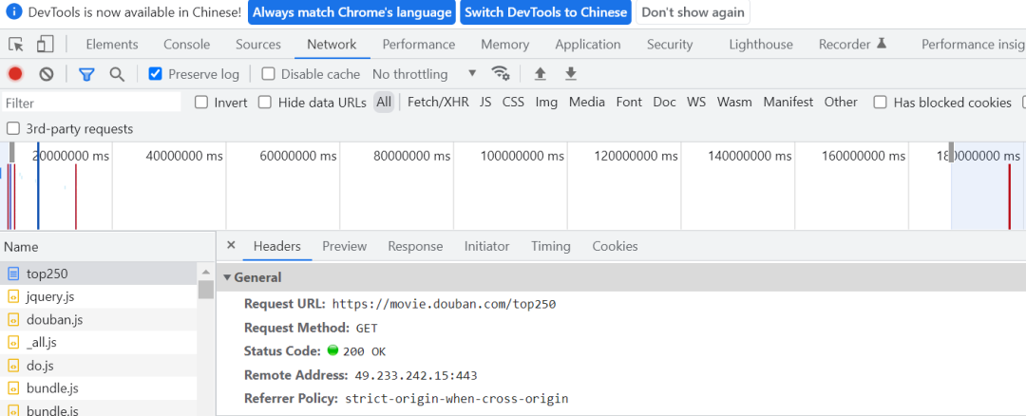The height and width of the screenshot is (416, 1026).
Task: Click the Request URL value text
Action: click(x=445, y=304)
